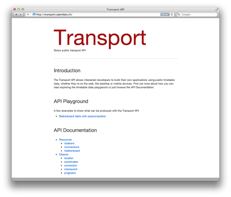Enter fullscreen using the top-right arrows icon

(217, 9)
